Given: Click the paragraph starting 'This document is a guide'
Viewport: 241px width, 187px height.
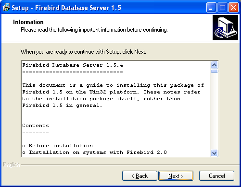Looking at the screenshot, I should 113,95.
